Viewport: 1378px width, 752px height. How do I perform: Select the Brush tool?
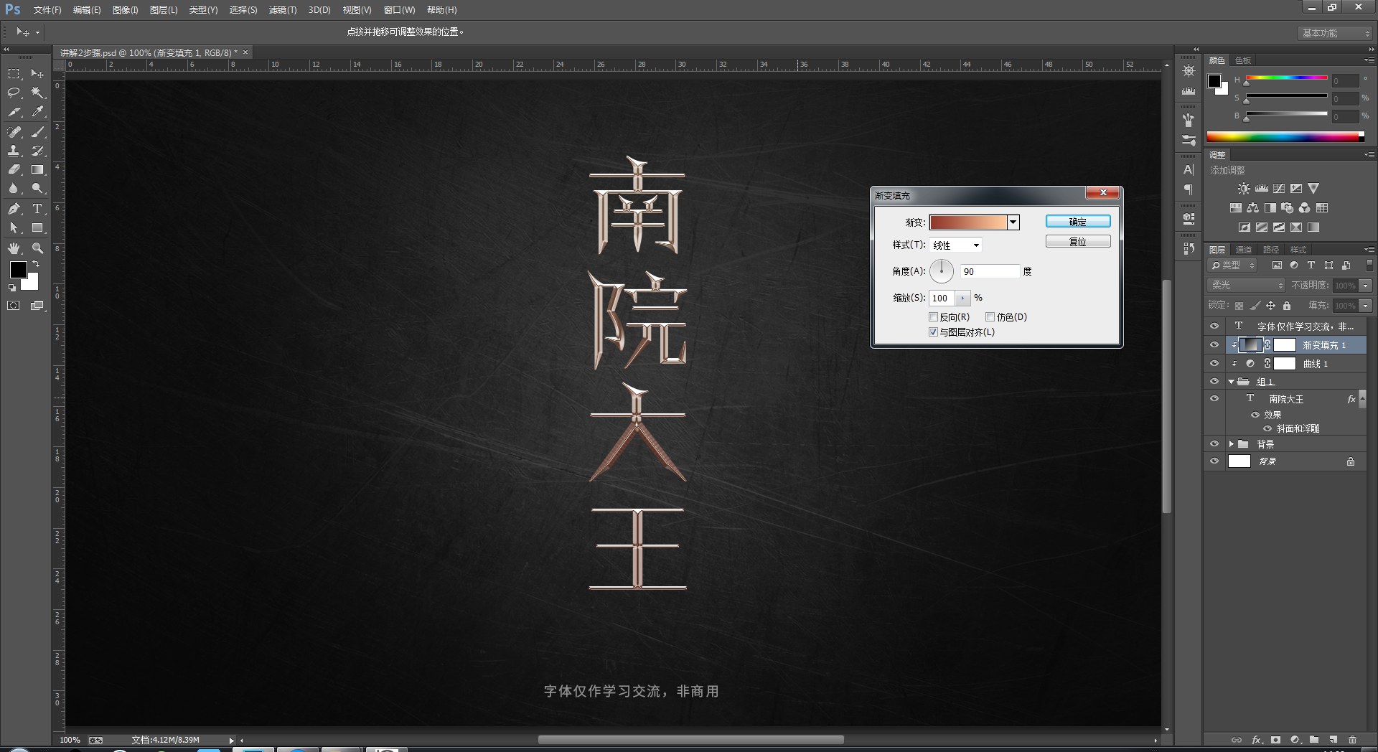[x=37, y=131]
